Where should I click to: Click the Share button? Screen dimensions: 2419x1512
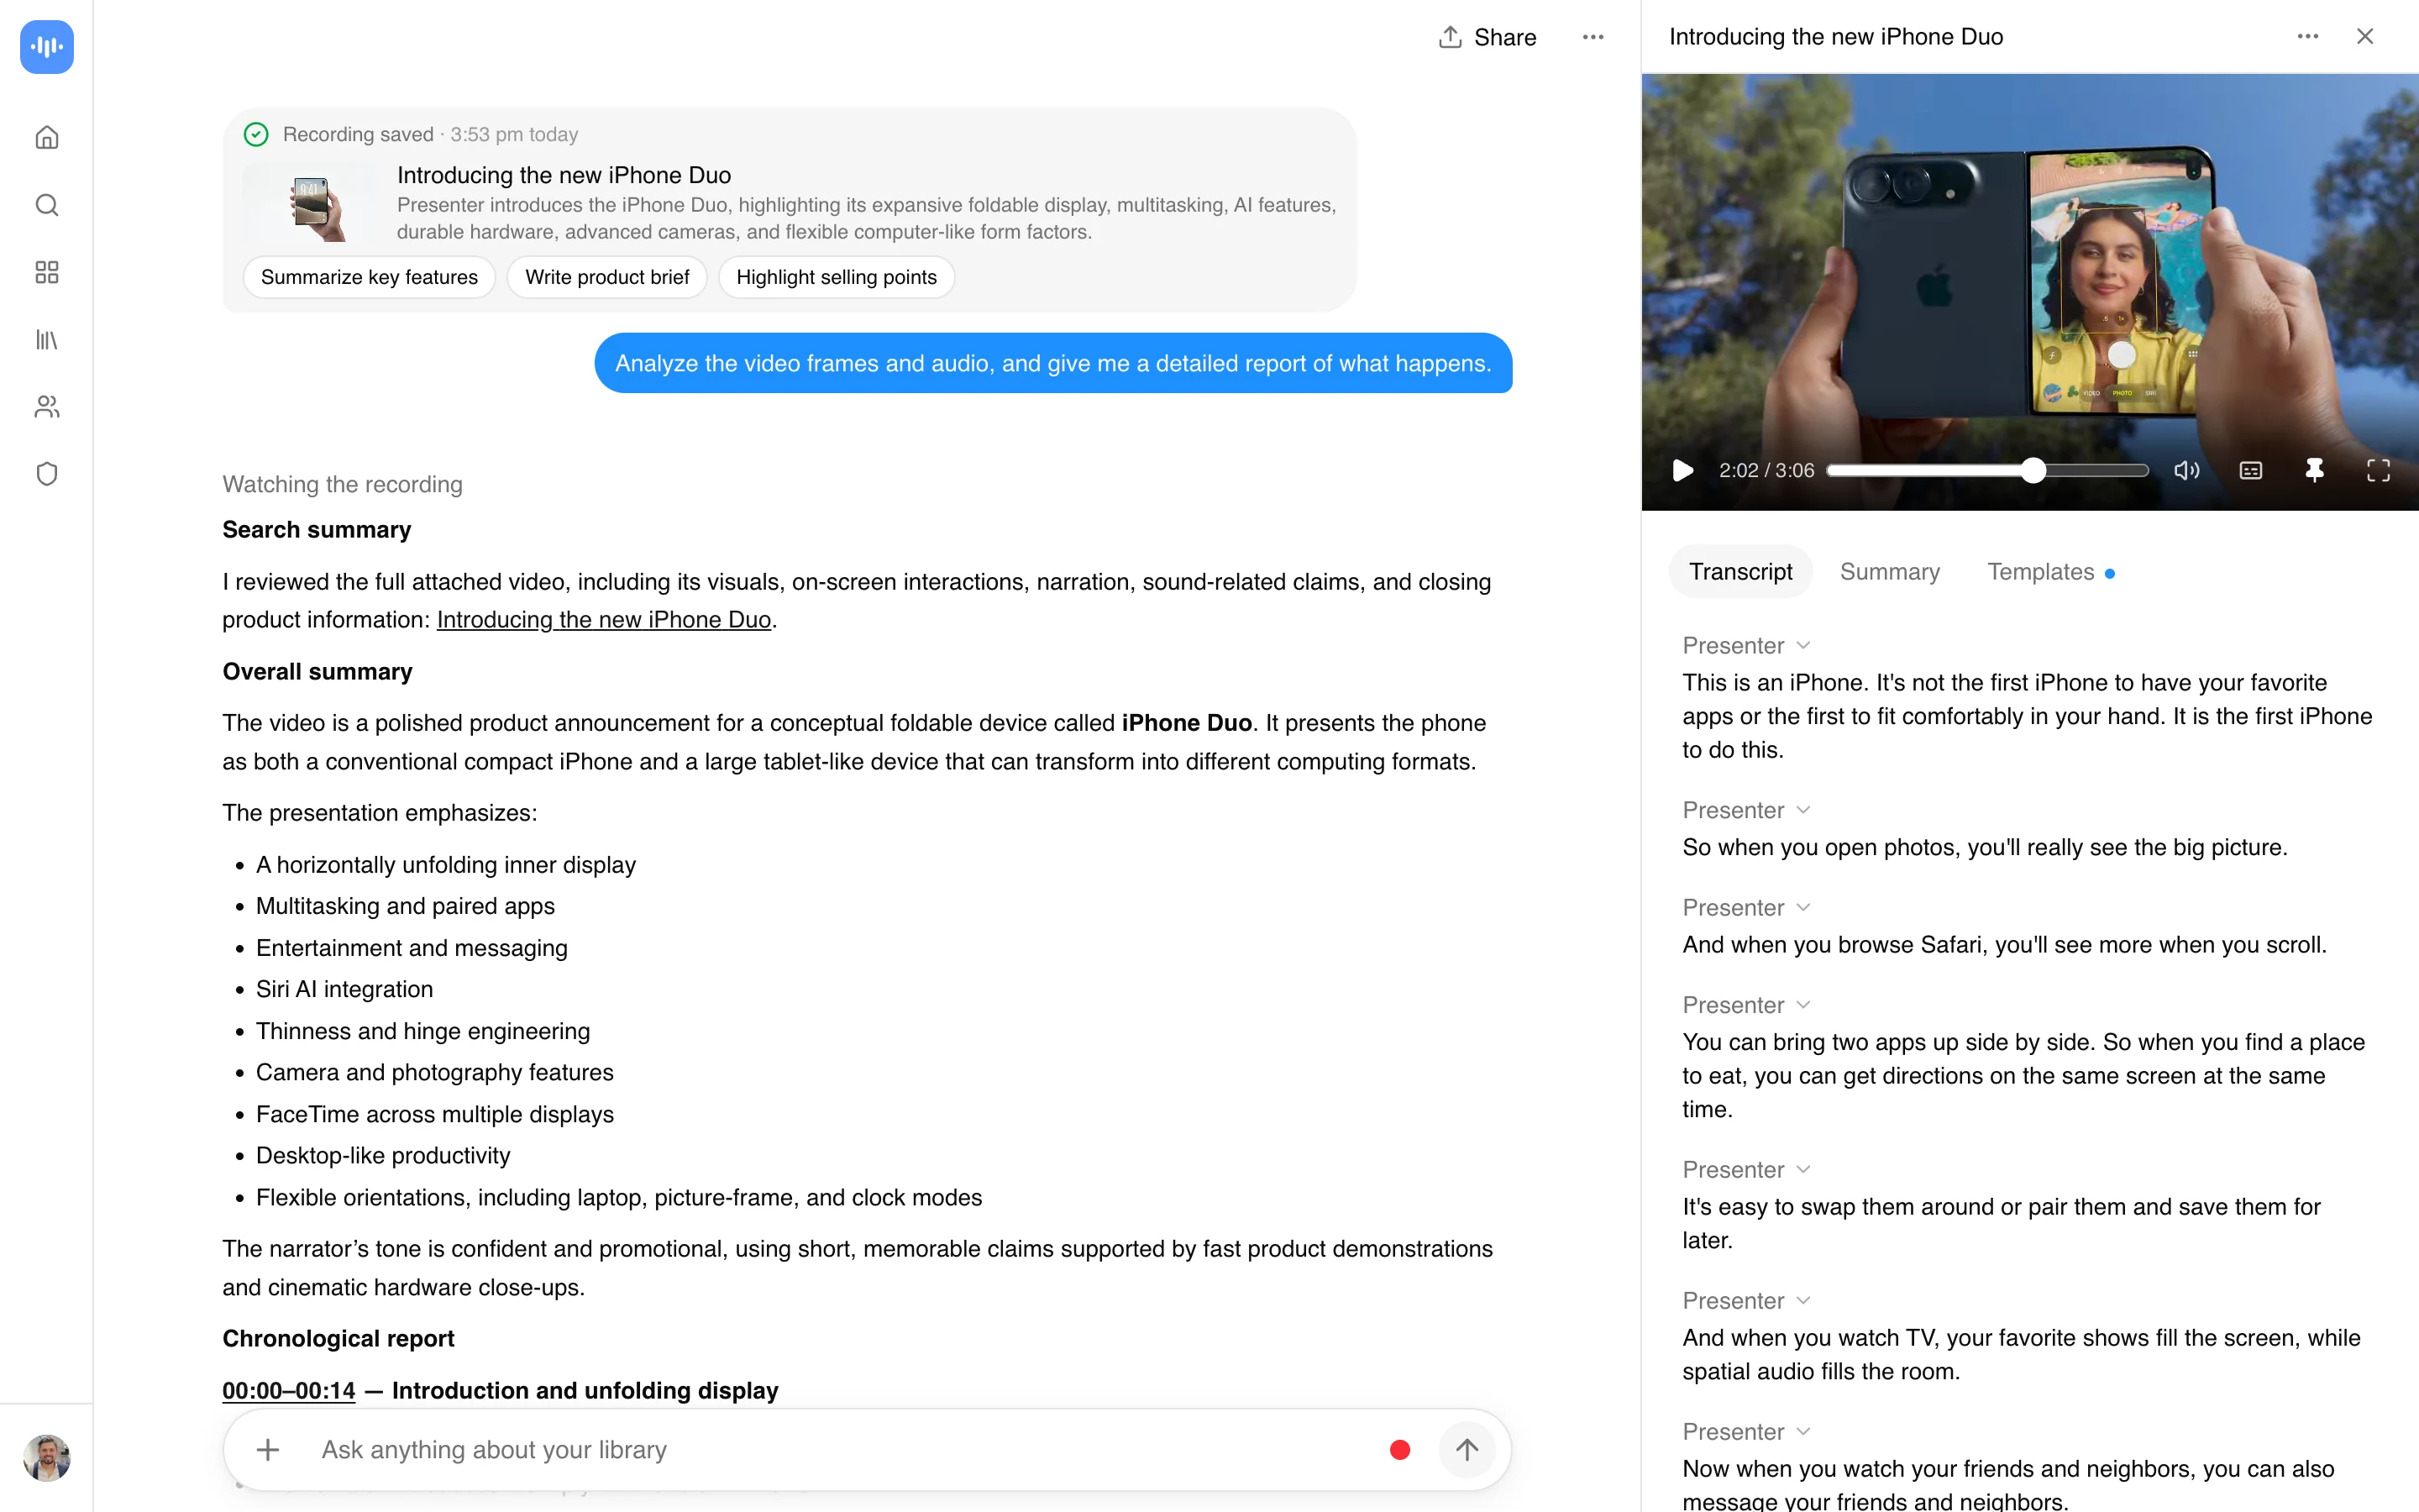[1488, 37]
